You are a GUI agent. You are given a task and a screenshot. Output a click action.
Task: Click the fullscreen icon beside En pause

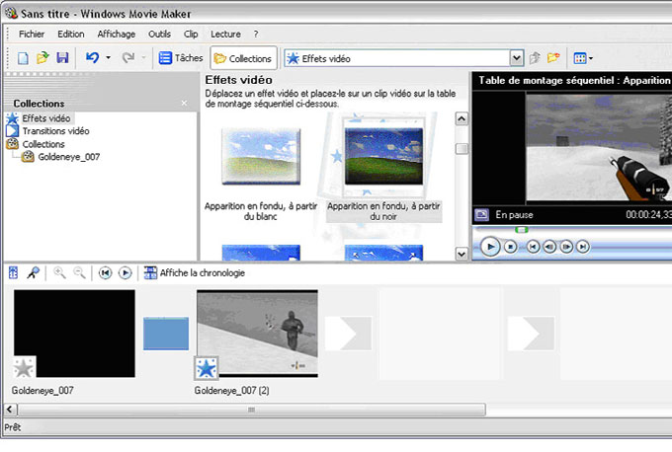481,214
